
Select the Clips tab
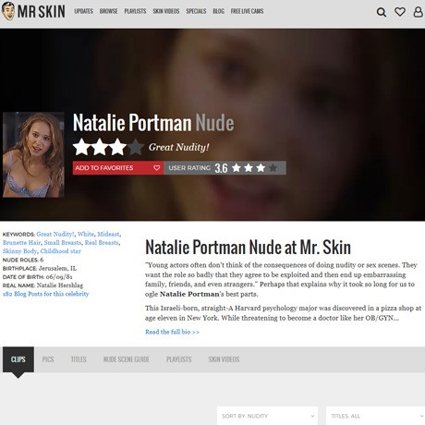pyautogui.click(x=18, y=359)
